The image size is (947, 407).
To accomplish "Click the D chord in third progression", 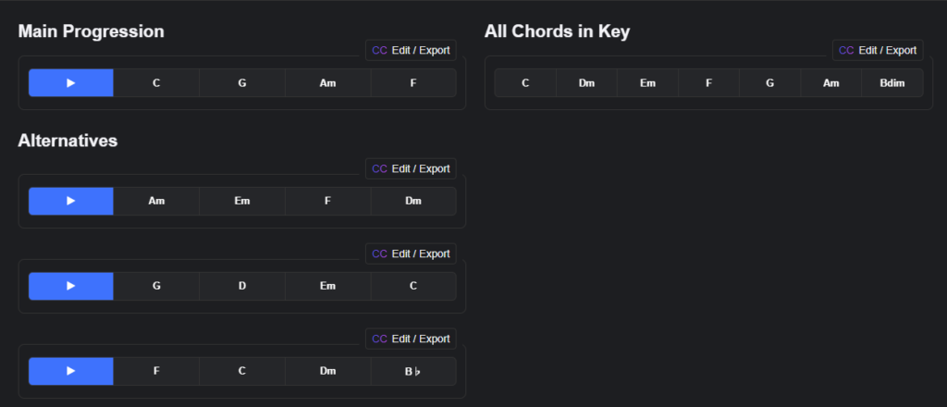I will [241, 286].
